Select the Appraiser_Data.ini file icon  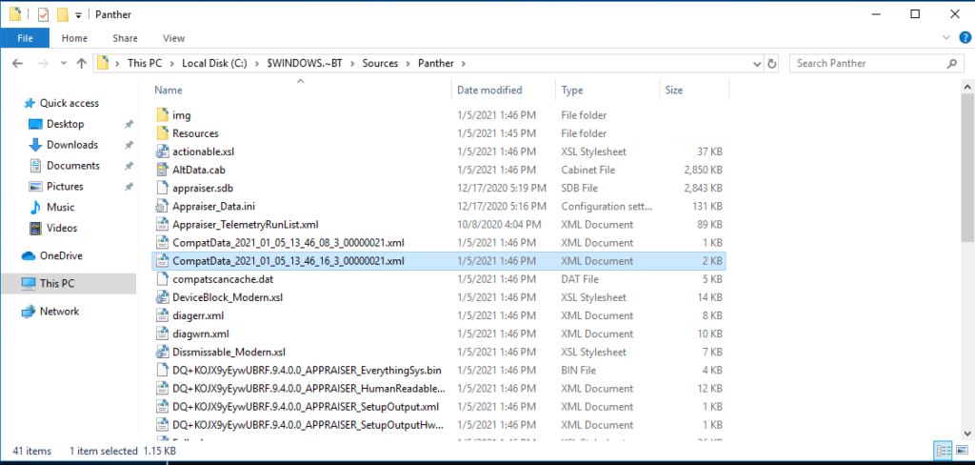click(x=162, y=206)
